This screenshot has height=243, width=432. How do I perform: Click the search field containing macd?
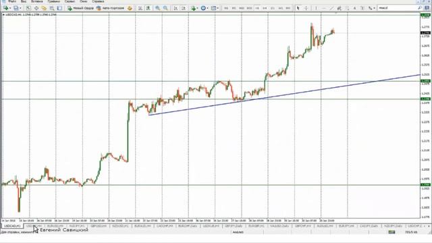click(398, 8)
